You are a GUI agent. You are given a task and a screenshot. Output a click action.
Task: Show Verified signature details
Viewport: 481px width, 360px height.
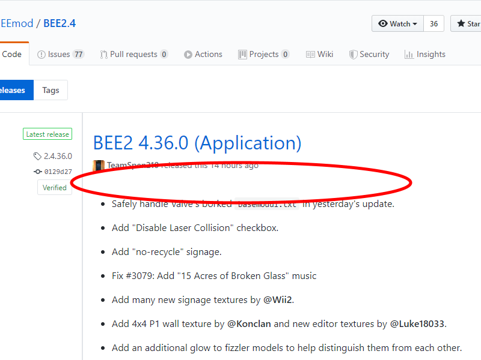(x=55, y=187)
